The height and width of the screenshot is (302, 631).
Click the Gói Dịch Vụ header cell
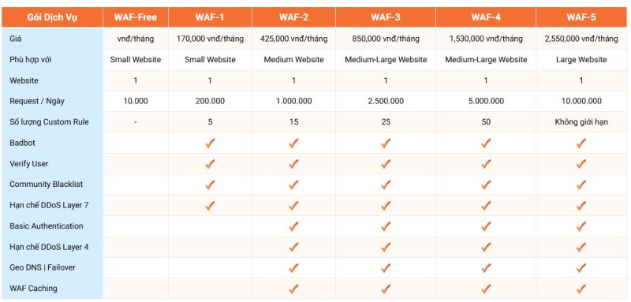coord(52,17)
